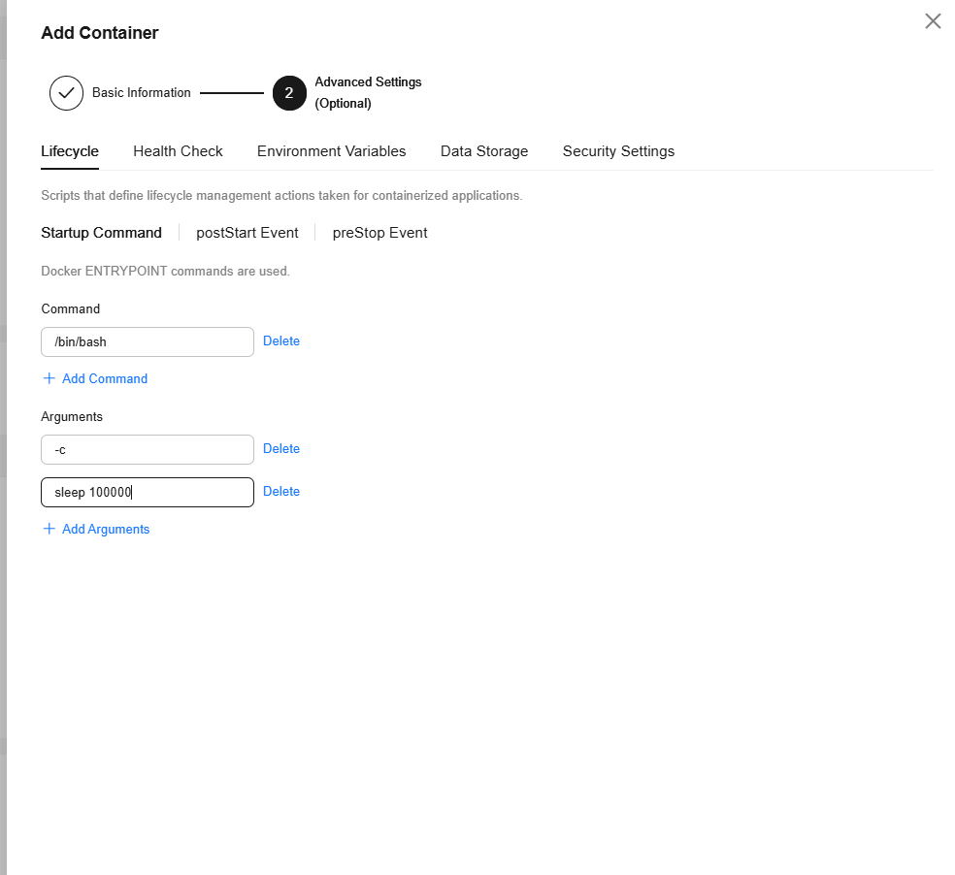Switch to the Lifecycle tab
Image resolution: width=955 pixels, height=875 pixels.
click(70, 151)
